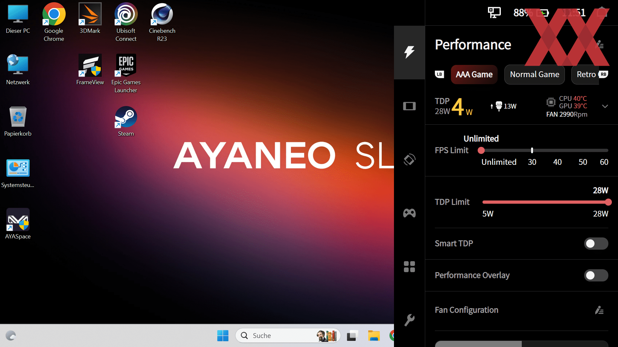Click FPS Limit 60 label
This screenshot has height=347, width=618.
[x=604, y=162]
